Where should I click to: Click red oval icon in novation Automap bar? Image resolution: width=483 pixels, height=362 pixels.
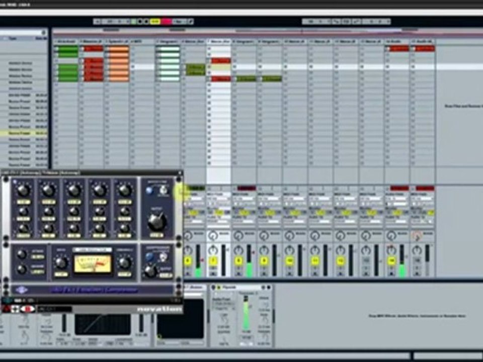pyautogui.click(x=27, y=309)
